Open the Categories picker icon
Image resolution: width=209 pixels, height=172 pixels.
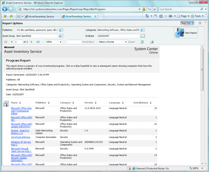(143, 30)
